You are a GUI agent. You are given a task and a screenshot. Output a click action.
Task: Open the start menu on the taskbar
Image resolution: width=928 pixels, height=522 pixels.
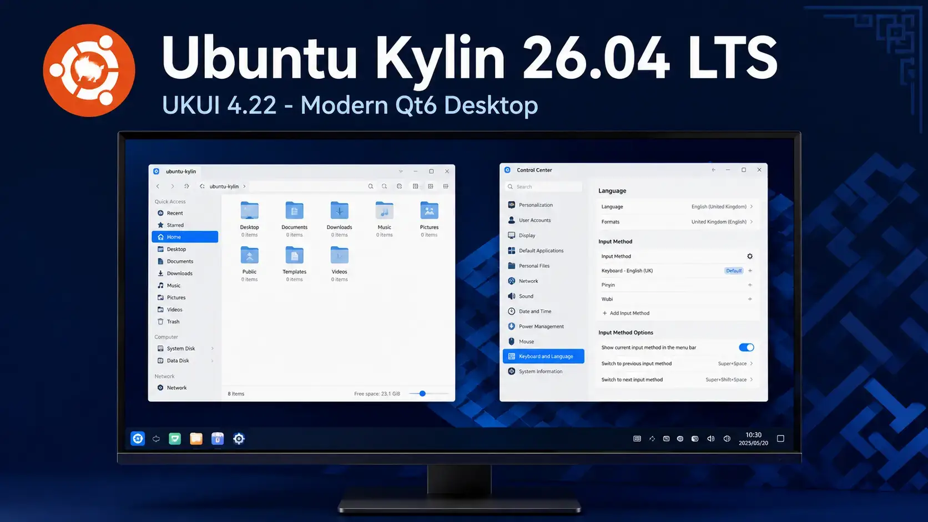(x=138, y=439)
